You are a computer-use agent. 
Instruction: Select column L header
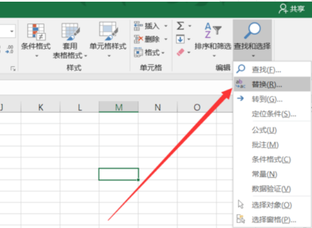tap(80, 108)
